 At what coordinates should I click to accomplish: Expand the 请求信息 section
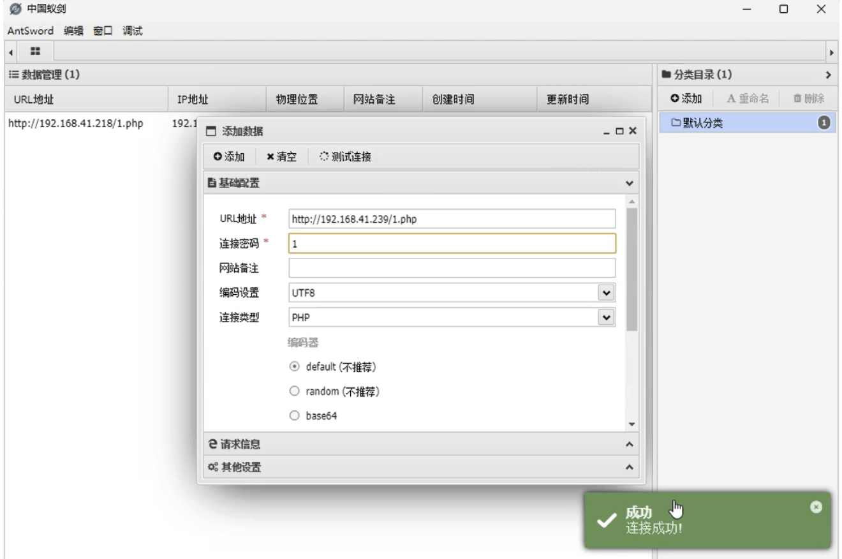629,444
